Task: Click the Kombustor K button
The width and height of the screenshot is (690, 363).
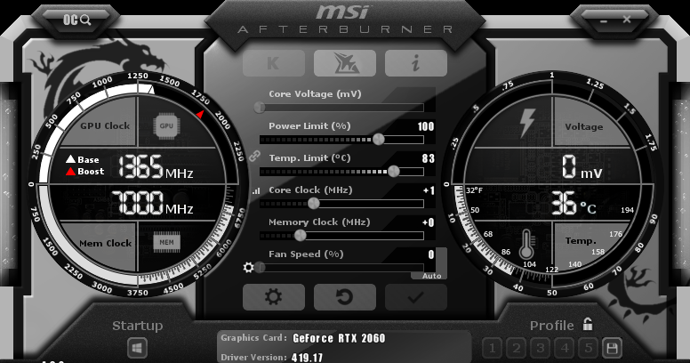Action: pyautogui.click(x=273, y=63)
